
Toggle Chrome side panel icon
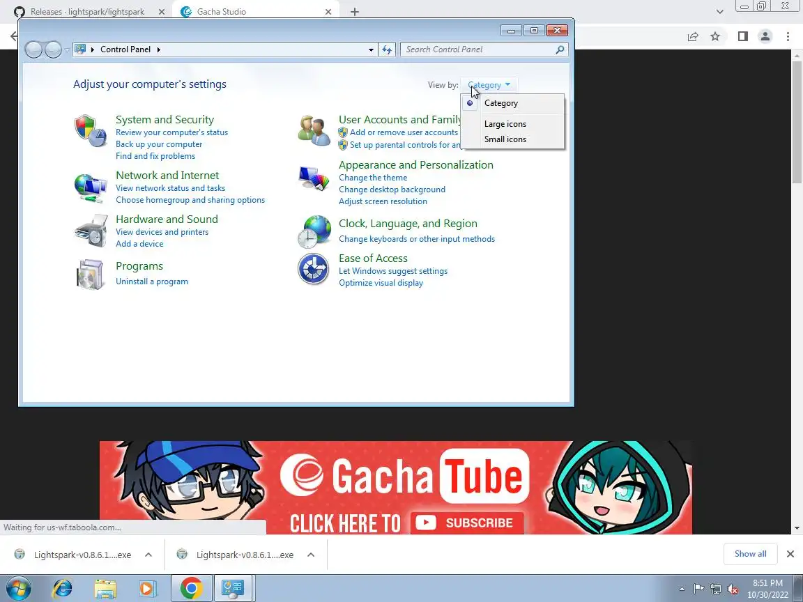coord(742,36)
